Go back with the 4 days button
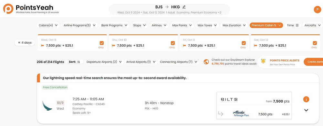Image resolution: width=323 pixels, height=126 pixels. (25, 43)
